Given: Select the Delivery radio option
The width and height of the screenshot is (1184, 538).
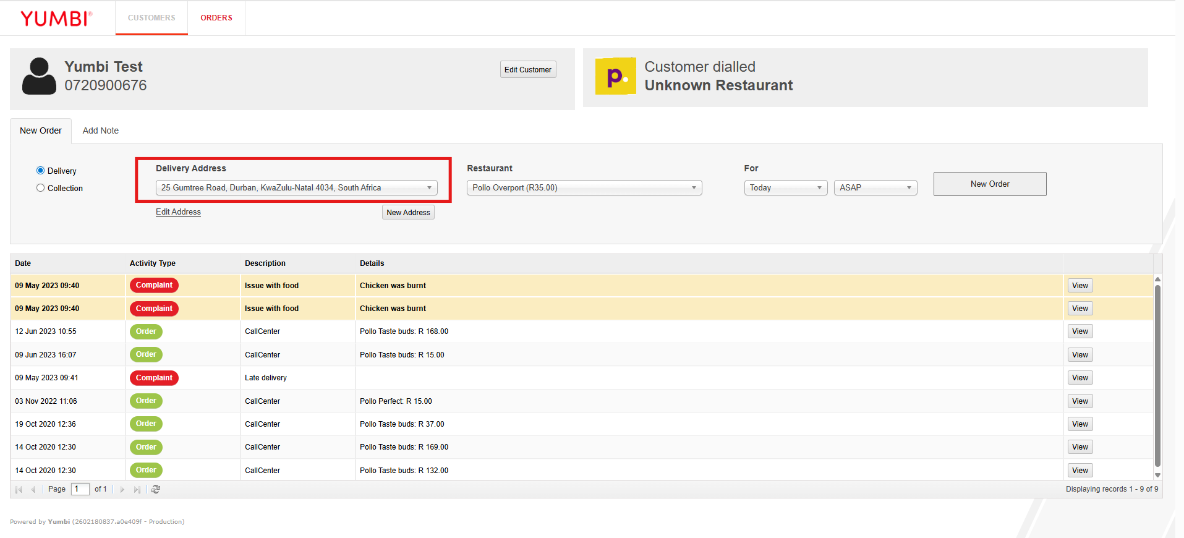Looking at the screenshot, I should tap(41, 171).
